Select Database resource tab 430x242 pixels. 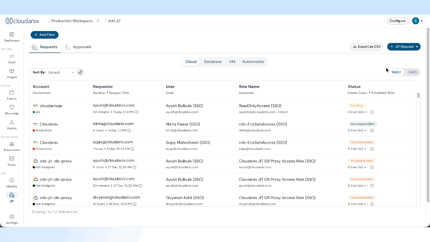point(213,62)
